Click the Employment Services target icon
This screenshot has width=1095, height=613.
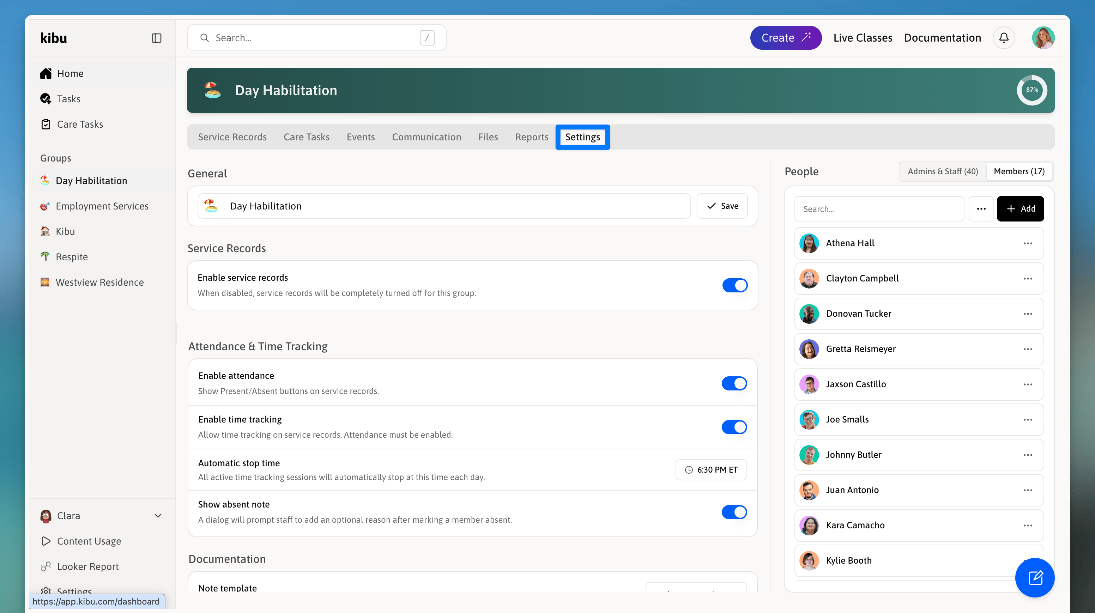pos(45,206)
